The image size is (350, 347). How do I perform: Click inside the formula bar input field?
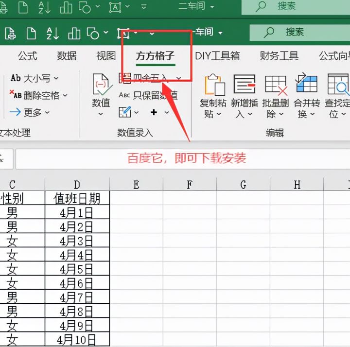(x=183, y=159)
